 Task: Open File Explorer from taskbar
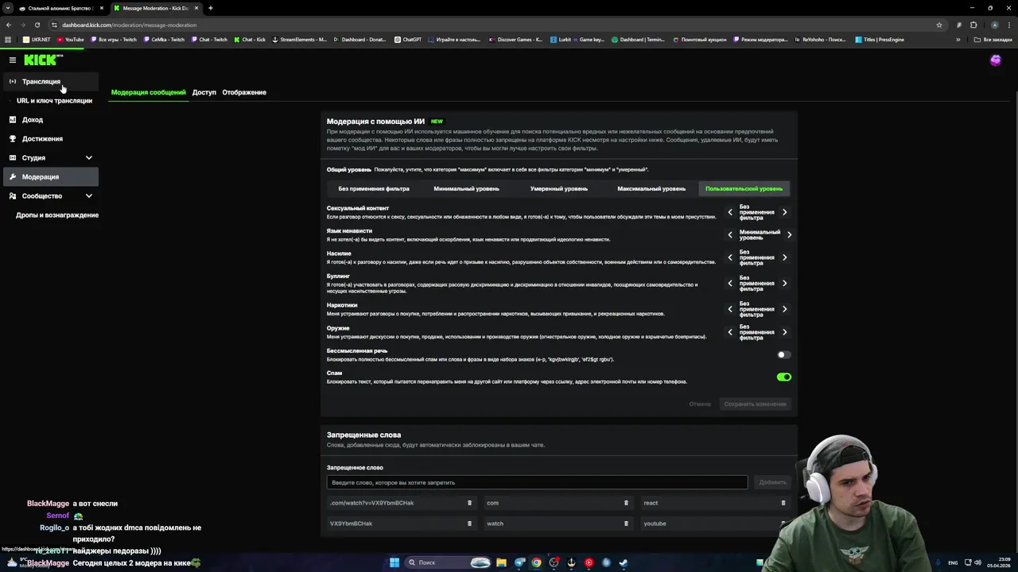[501, 562]
